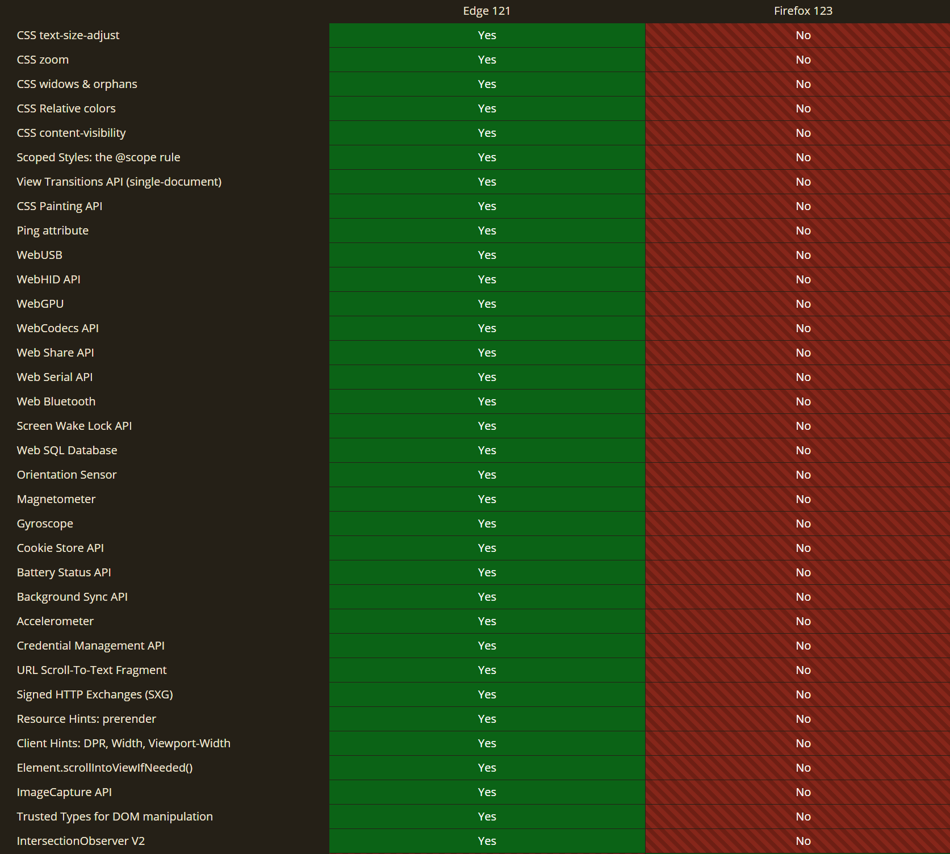The image size is (950, 854).
Task: Select Element.scrollIntoViewIfNeeded() row label
Action: point(104,768)
